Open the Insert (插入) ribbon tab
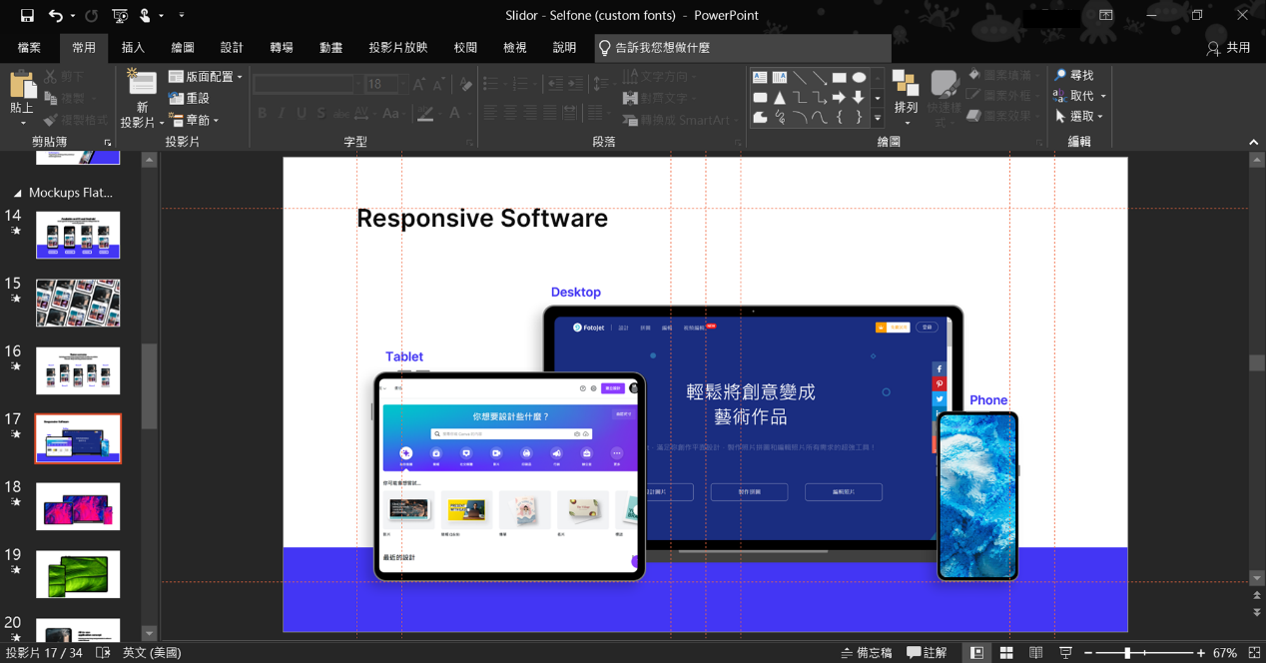The image size is (1266, 663). (x=133, y=48)
